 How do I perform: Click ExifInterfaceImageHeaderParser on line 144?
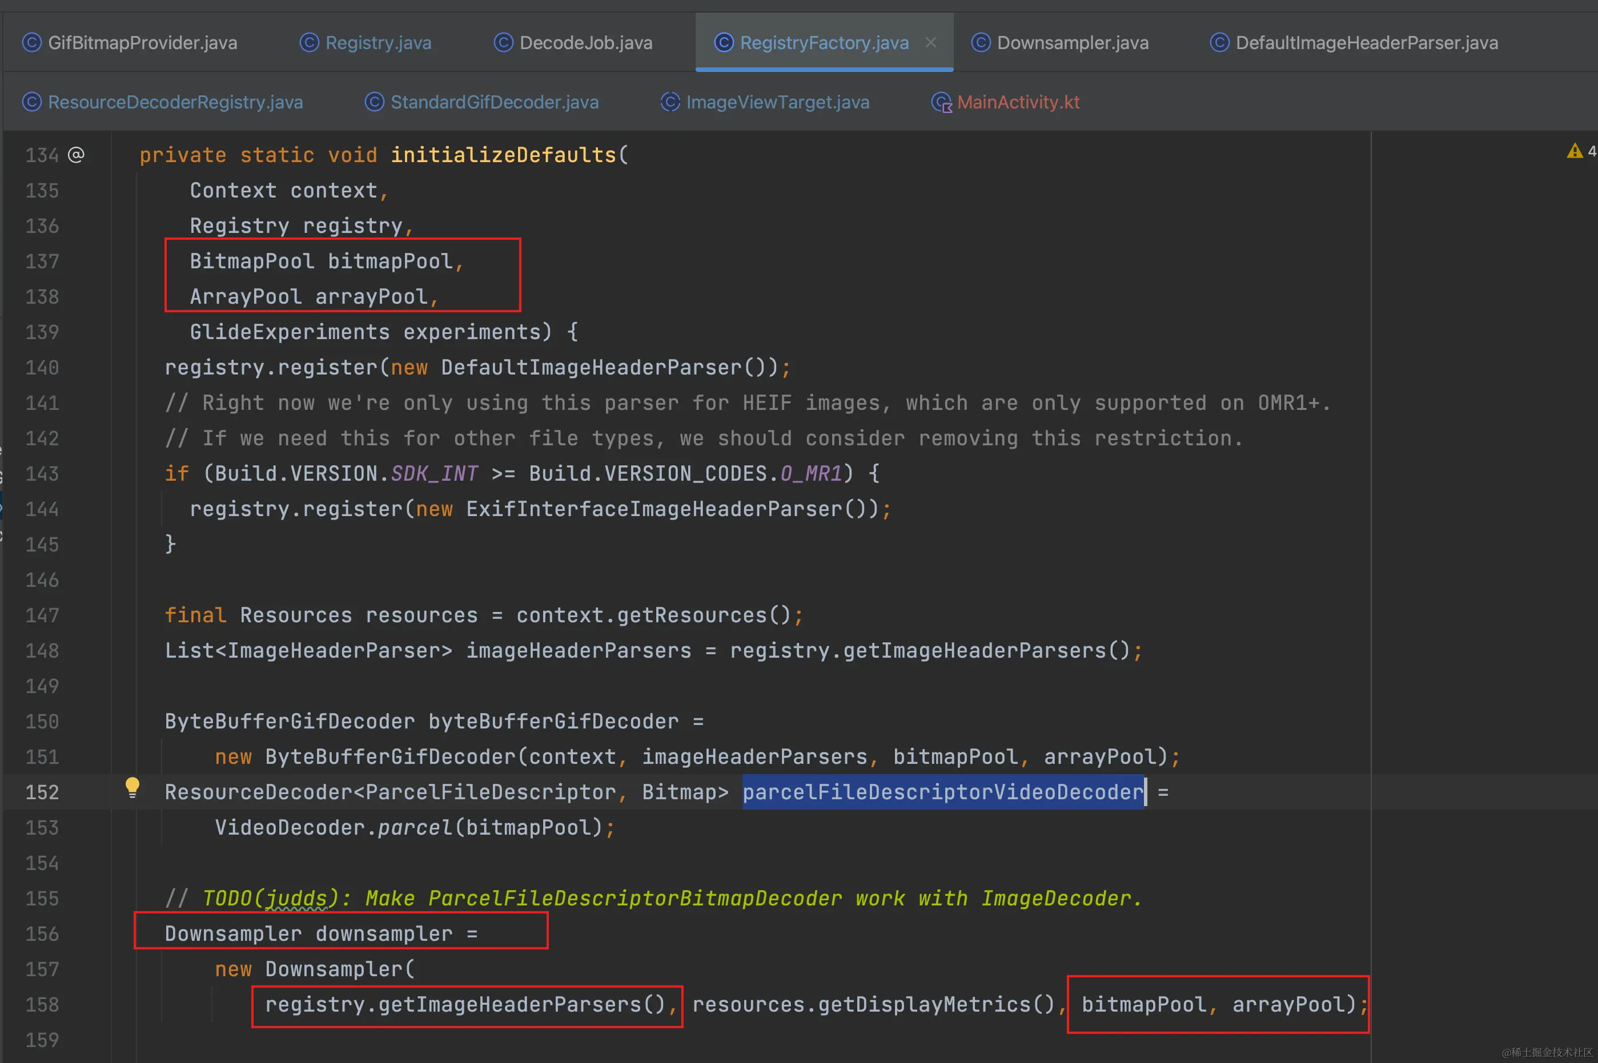(654, 509)
